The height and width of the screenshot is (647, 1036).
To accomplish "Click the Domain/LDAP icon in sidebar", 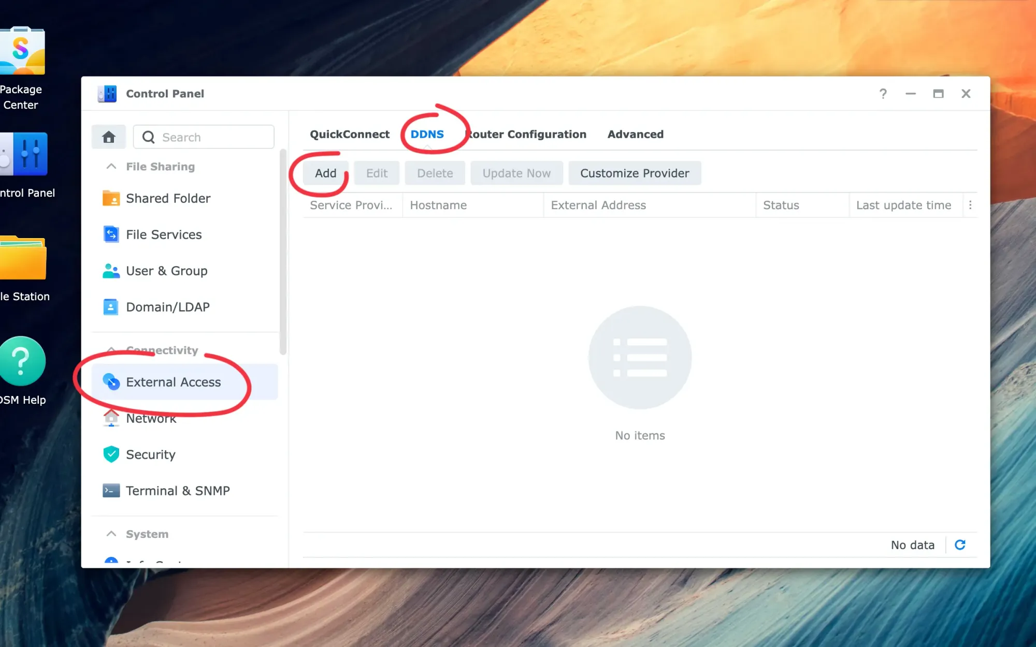I will [x=110, y=306].
